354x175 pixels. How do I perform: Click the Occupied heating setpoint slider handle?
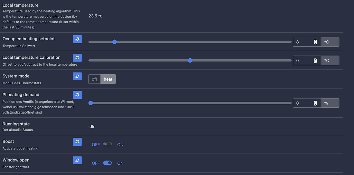click(x=114, y=42)
